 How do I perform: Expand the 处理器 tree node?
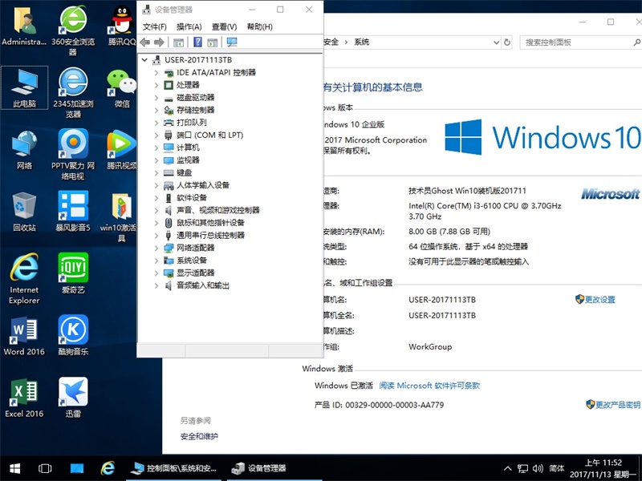point(156,85)
